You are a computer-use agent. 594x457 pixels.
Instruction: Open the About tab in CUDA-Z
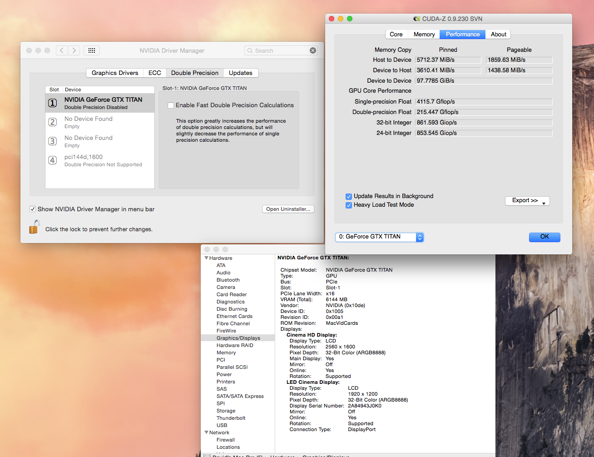498,34
